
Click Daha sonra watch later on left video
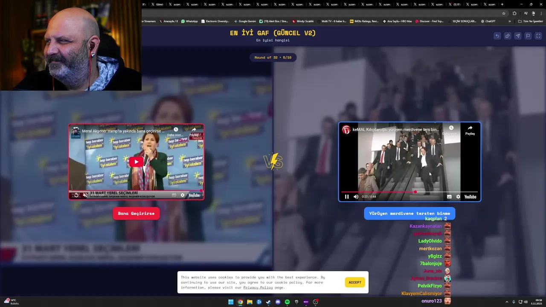pos(176,131)
